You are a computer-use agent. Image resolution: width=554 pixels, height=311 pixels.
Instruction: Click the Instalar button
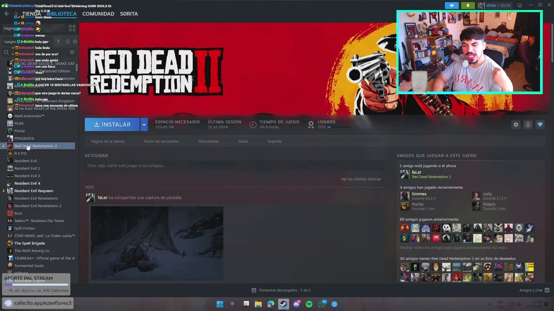[112, 124]
